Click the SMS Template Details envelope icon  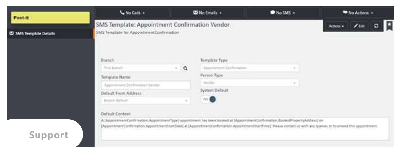point(12,33)
